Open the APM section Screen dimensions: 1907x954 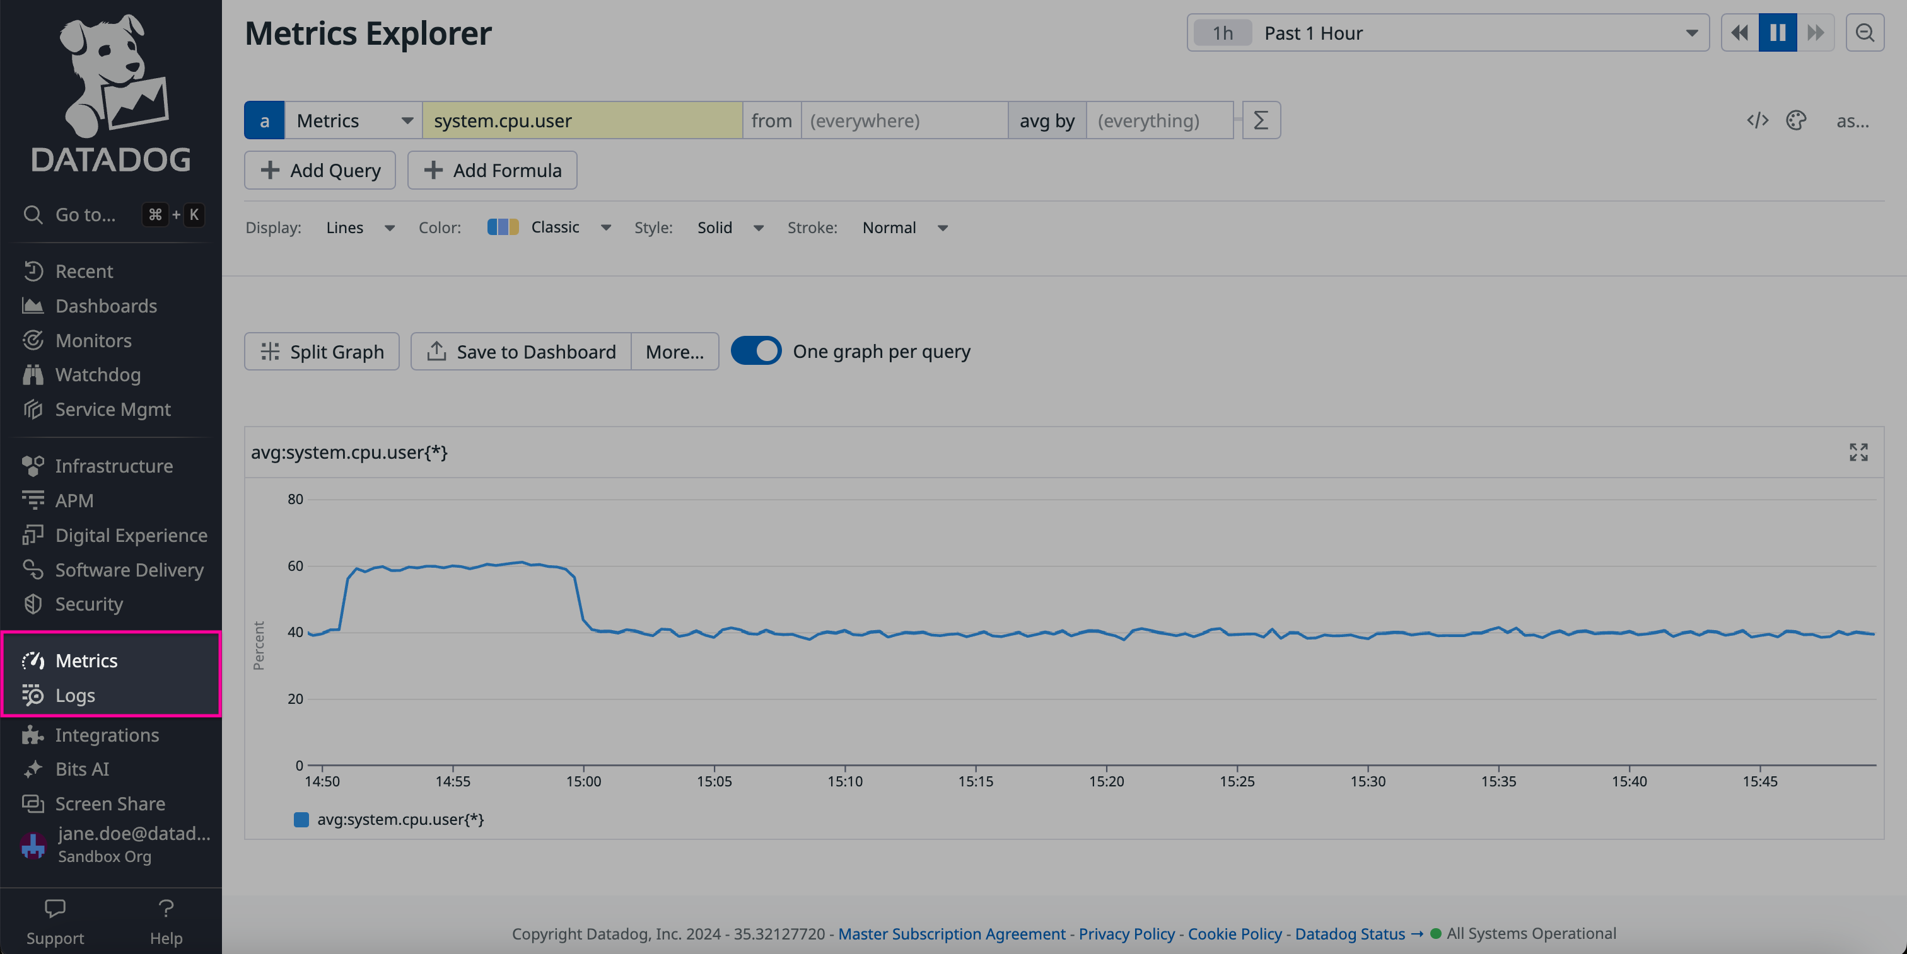(74, 500)
